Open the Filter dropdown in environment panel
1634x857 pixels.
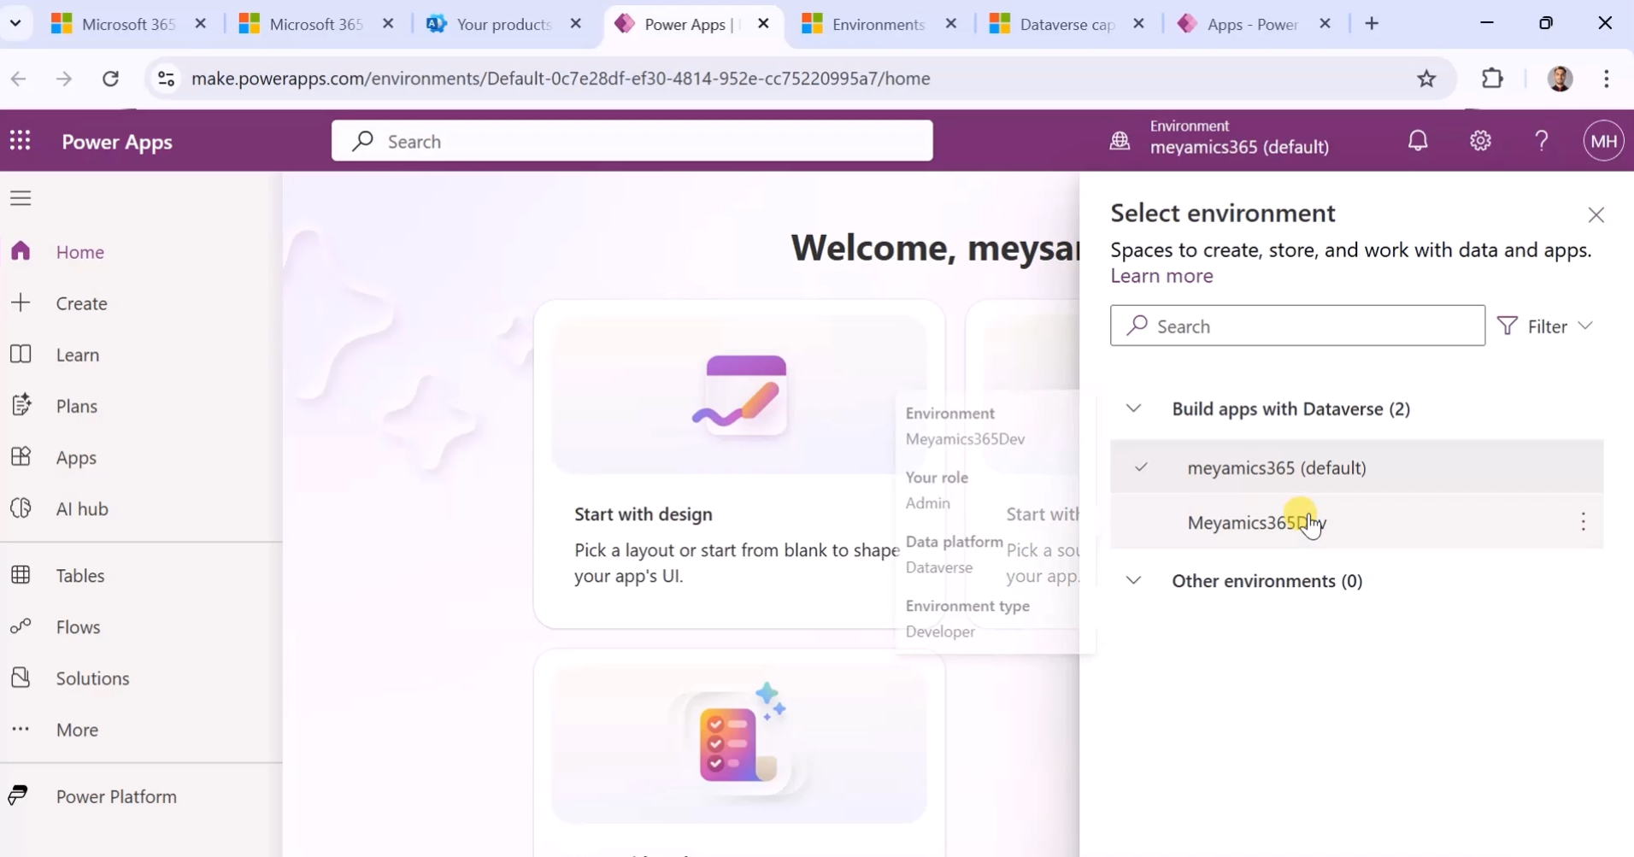pos(1546,326)
